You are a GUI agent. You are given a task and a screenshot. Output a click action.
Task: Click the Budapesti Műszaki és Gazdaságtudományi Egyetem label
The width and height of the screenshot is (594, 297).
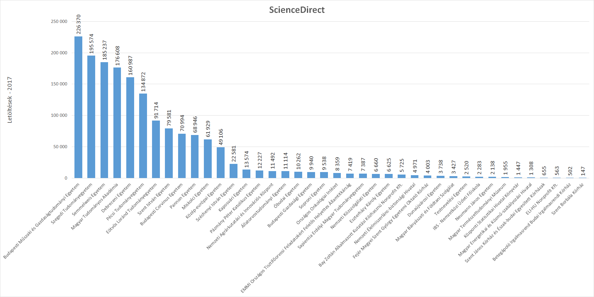(x=41, y=221)
